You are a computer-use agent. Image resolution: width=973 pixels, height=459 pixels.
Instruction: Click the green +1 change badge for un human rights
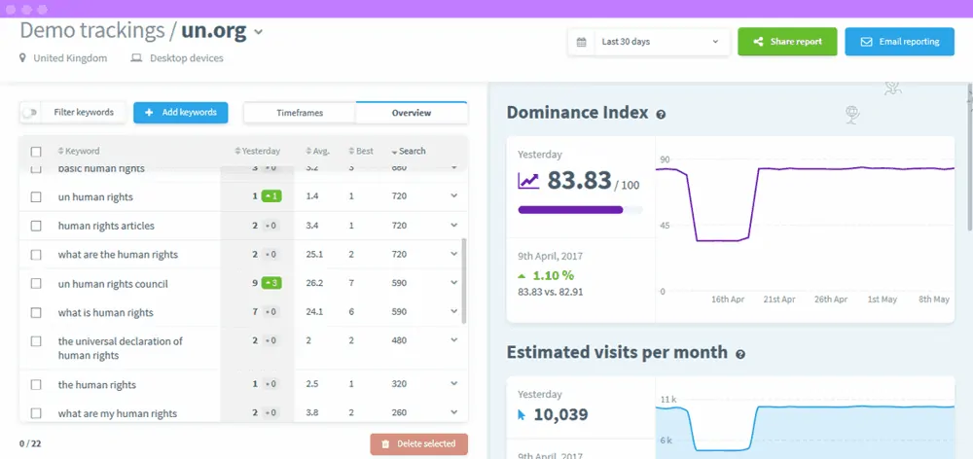pyautogui.click(x=271, y=196)
